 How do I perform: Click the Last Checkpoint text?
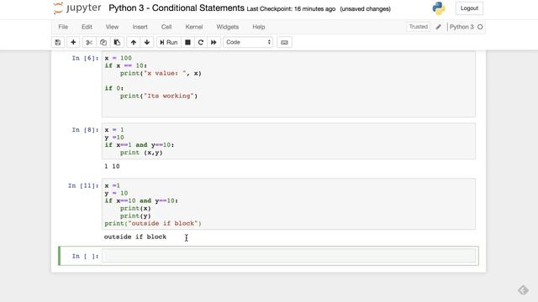[x=291, y=9]
